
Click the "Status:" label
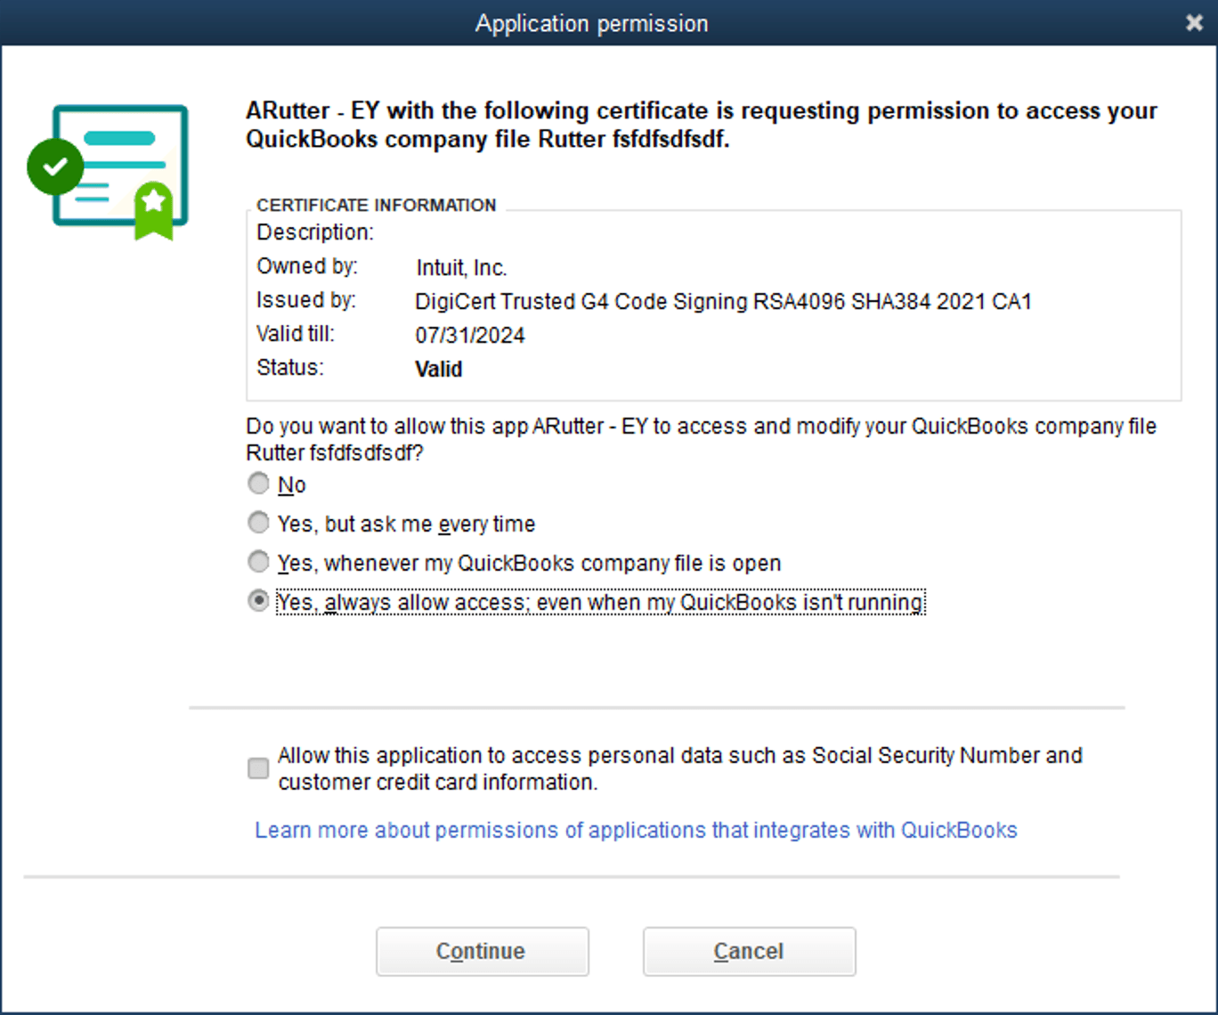point(290,368)
